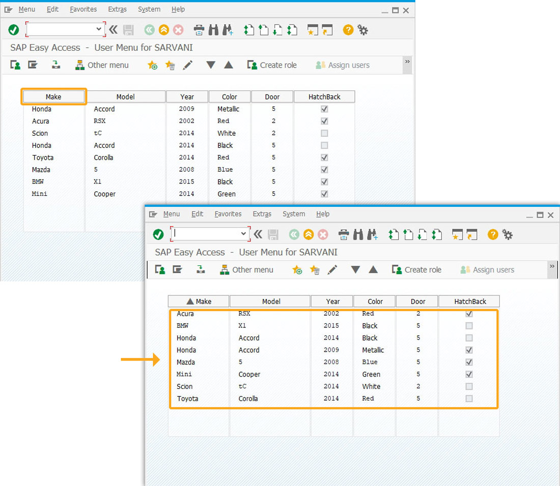Click the Find binoculars icon in front window
This screenshot has width=560, height=486.
tap(358, 235)
